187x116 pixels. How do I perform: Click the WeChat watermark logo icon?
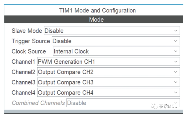(x=154, y=106)
